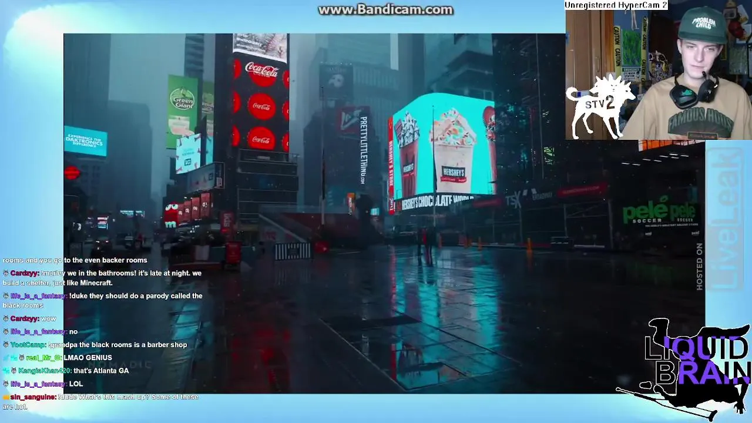Select life_is_a_fantasy's name next to 'no'
The image size is (752, 423).
click(x=38, y=332)
